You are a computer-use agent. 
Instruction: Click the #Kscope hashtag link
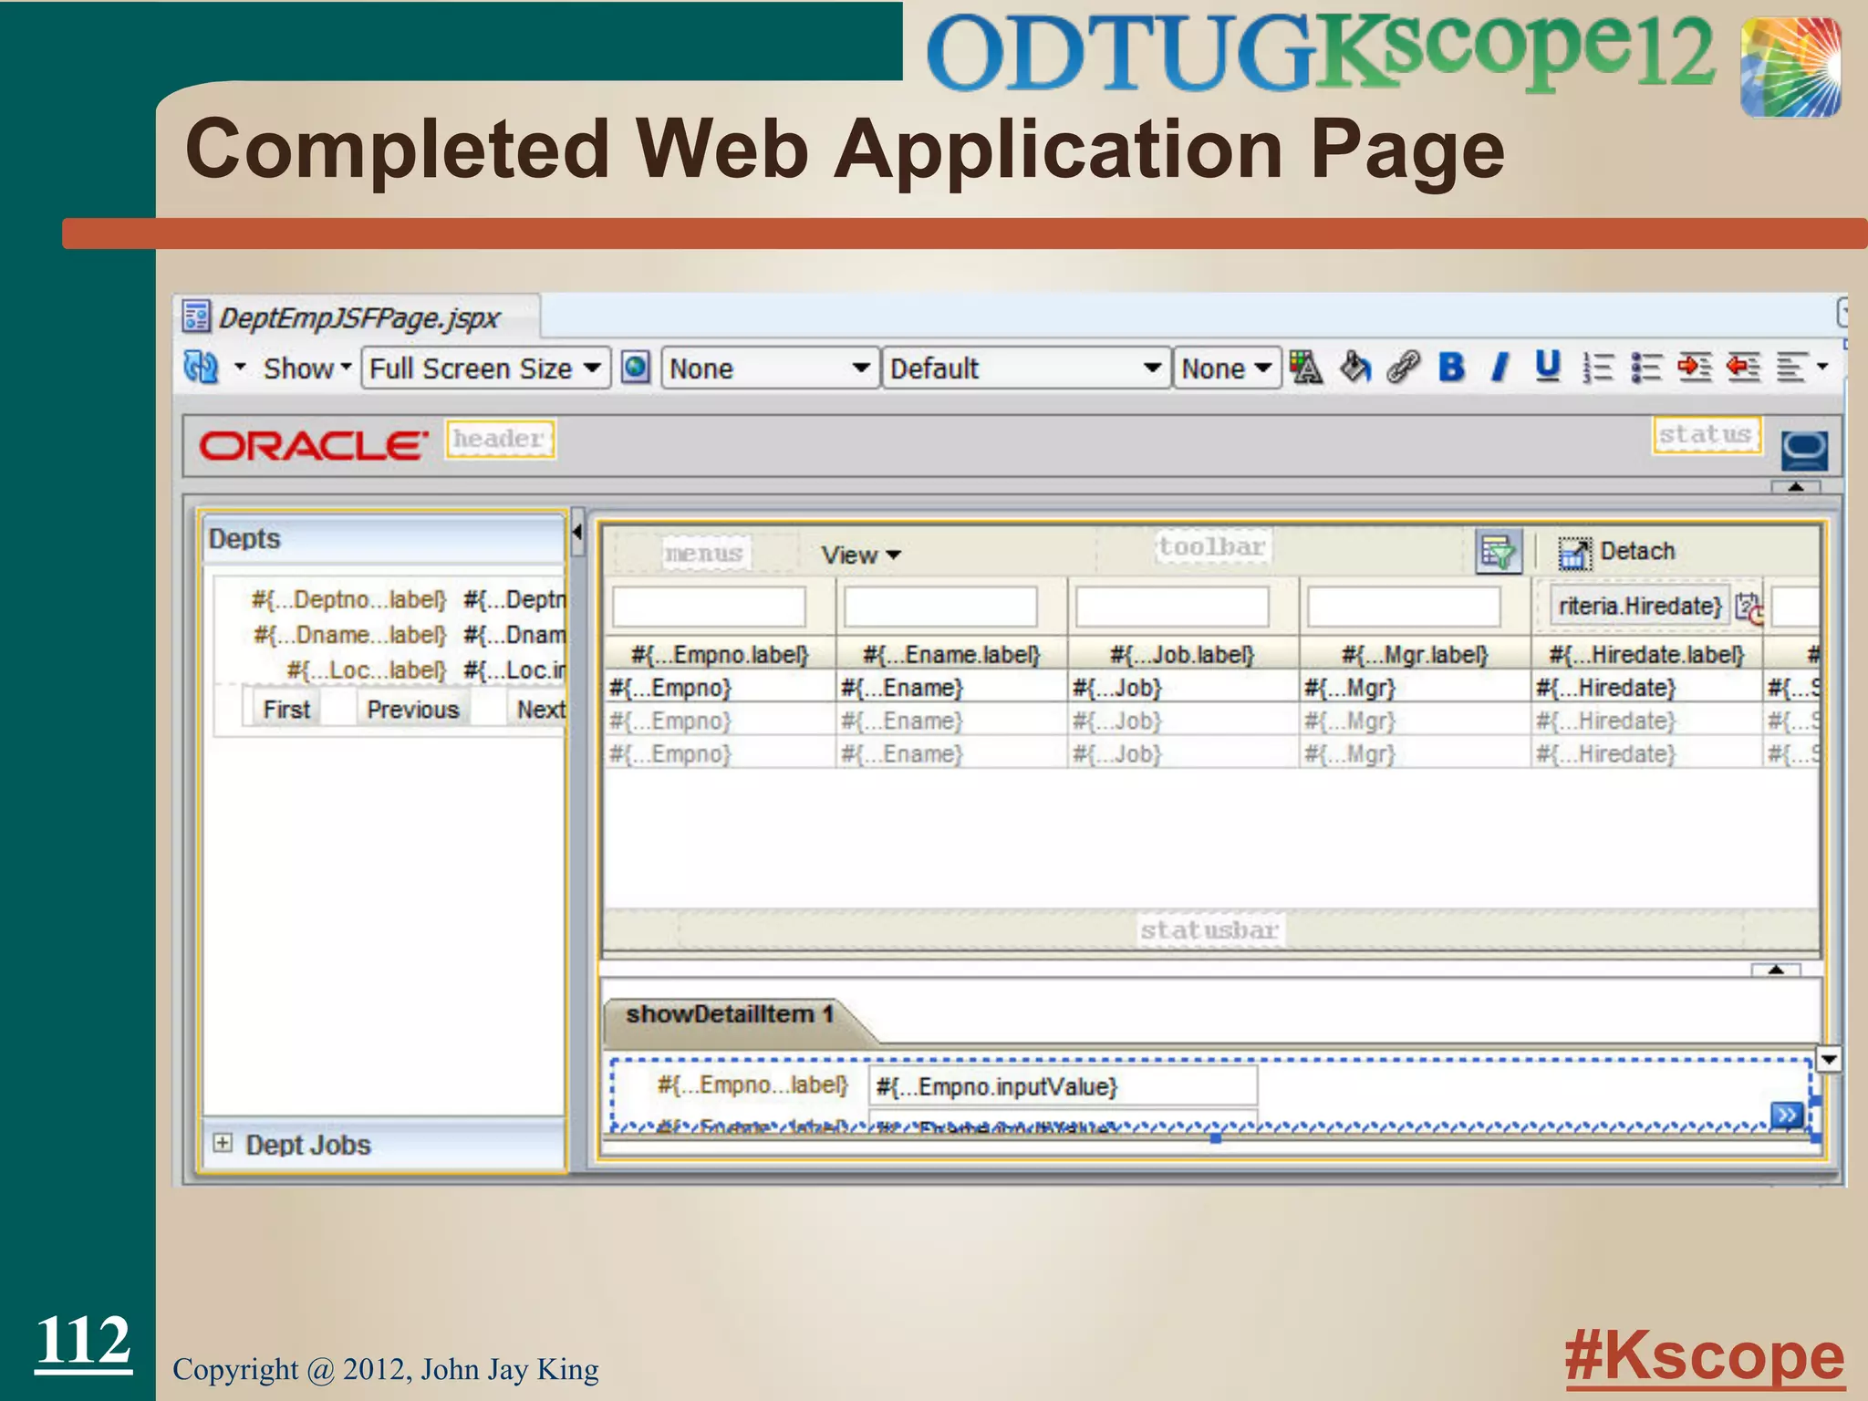coord(1705,1357)
